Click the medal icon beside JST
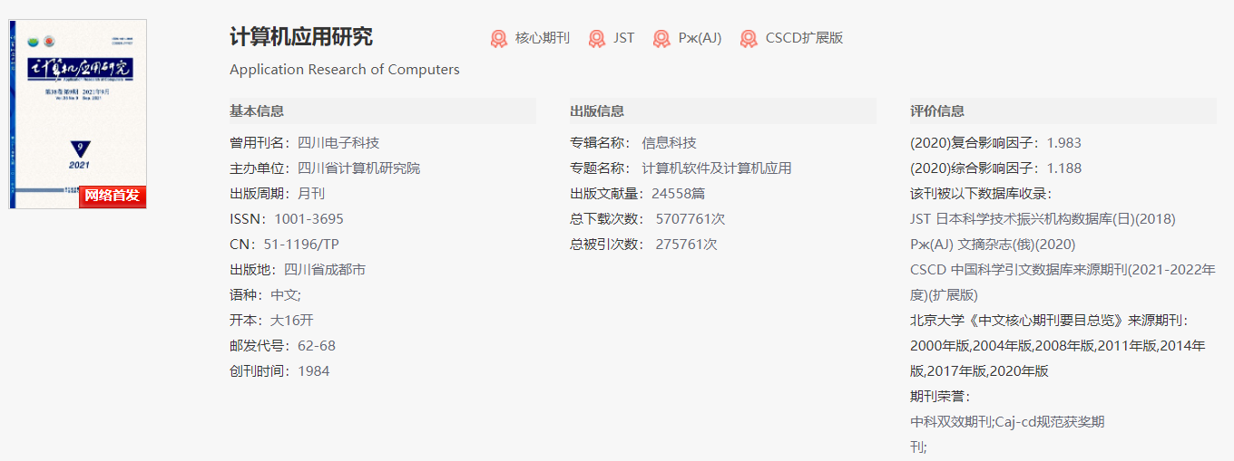This screenshot has height=461, width=1234. [596, 38]
